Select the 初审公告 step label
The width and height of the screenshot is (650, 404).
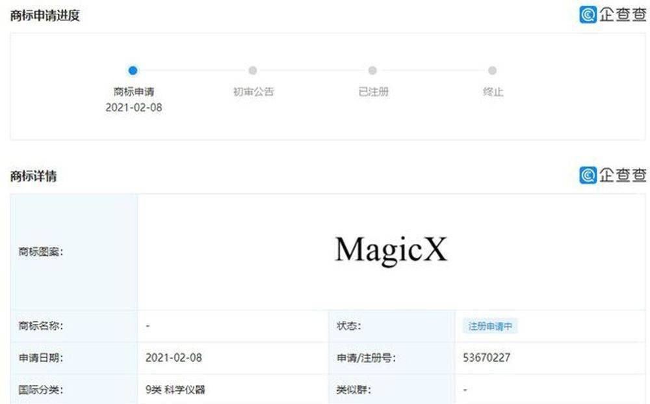pos(253,92)
